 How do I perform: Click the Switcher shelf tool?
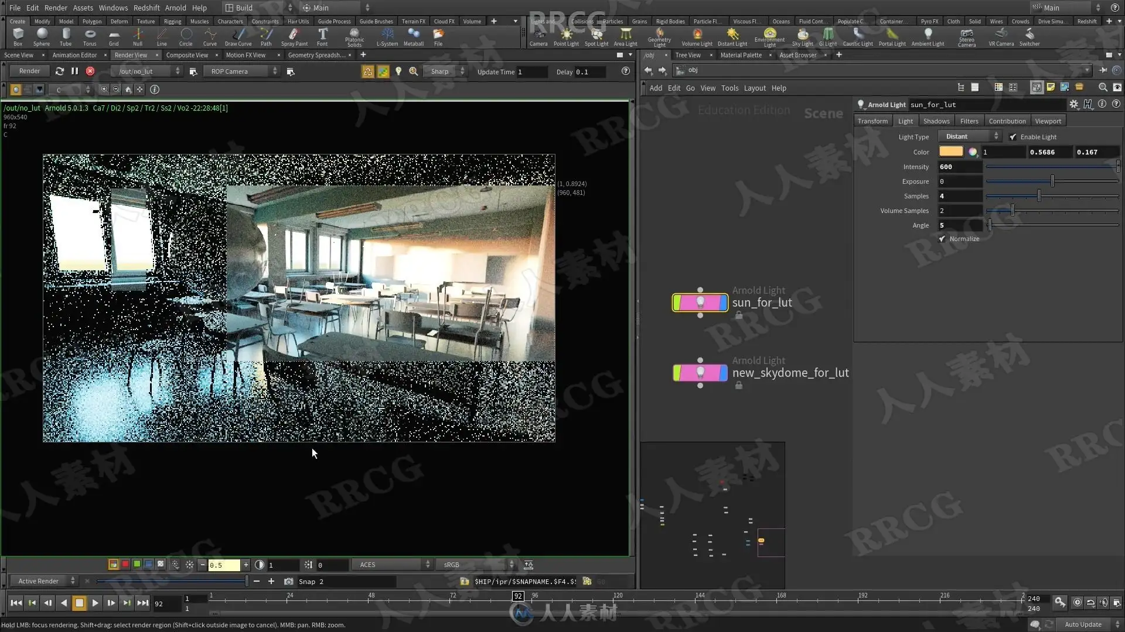point(1029,37)
